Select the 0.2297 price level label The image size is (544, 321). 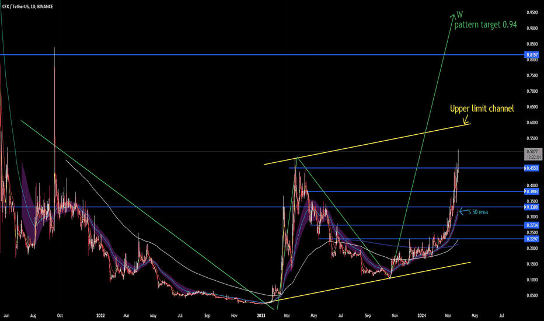(x=532, y=239)
